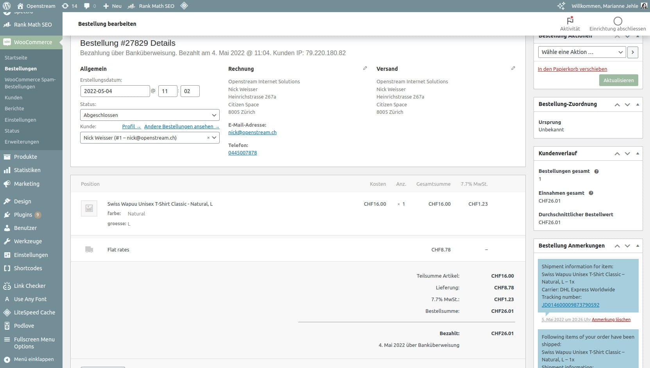This screenshot has width=650, height=368.
Task: Toggle the Bestellung-Zuordnung panel triangle
Action: coord(637,104)
